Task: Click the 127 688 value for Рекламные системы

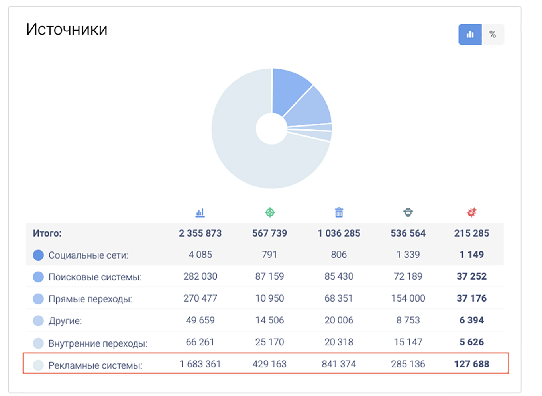Action: point(471,364)
